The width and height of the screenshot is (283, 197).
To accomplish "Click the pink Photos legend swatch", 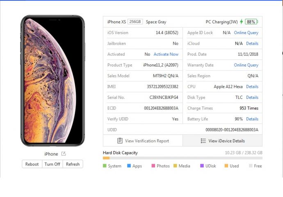I will click(153, 165).
